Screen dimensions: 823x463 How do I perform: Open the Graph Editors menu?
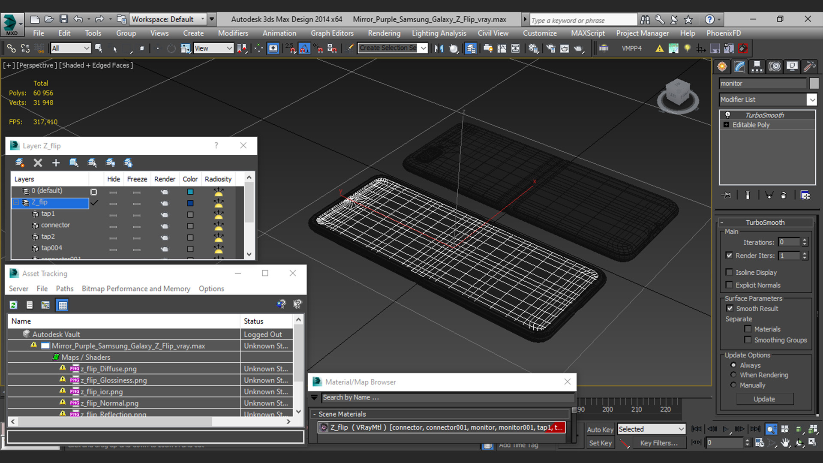pyautogui.click(x=332, y=33)
